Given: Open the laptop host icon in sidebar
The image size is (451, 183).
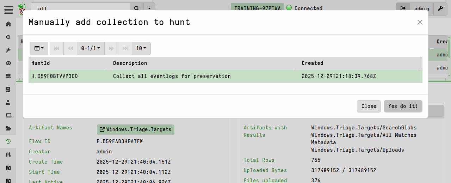Looking at the screenshot, I should click(8, 115).
